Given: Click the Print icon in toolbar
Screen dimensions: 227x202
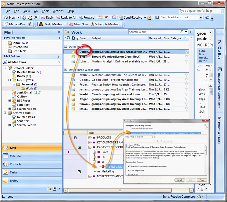Looking at the screenshot, I should (x=24, y=18).
